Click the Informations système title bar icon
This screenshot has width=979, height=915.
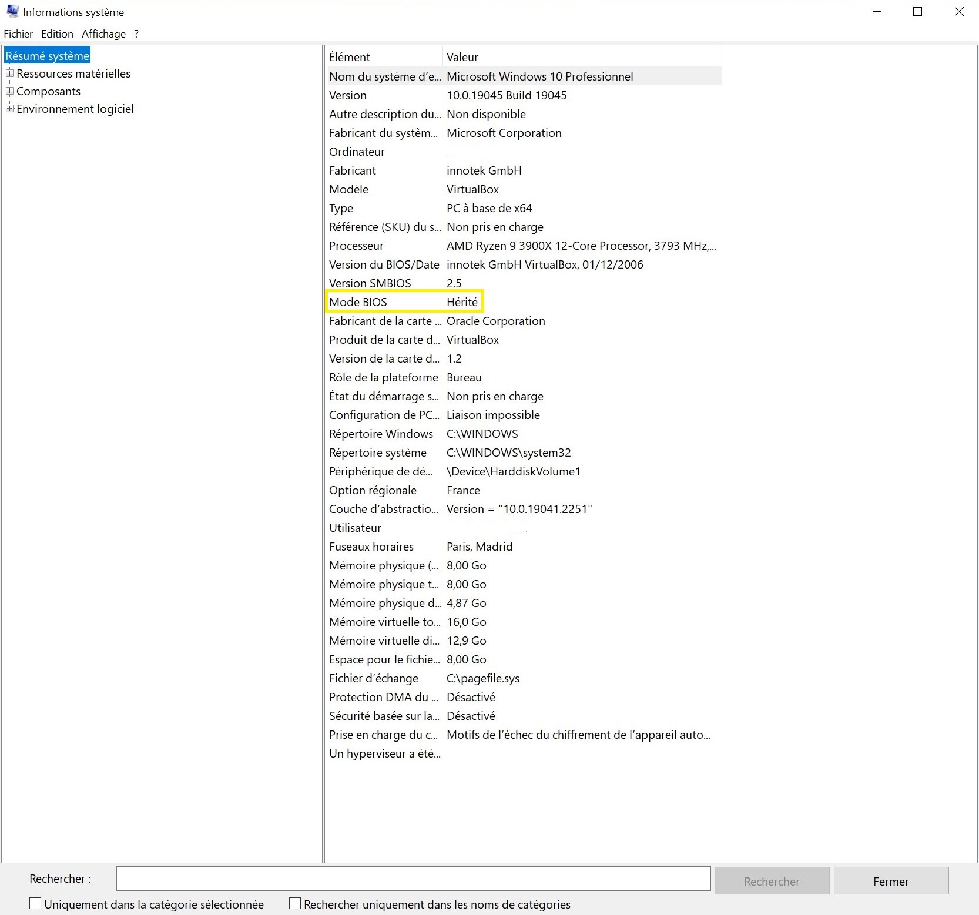click(x=12, y=12)
